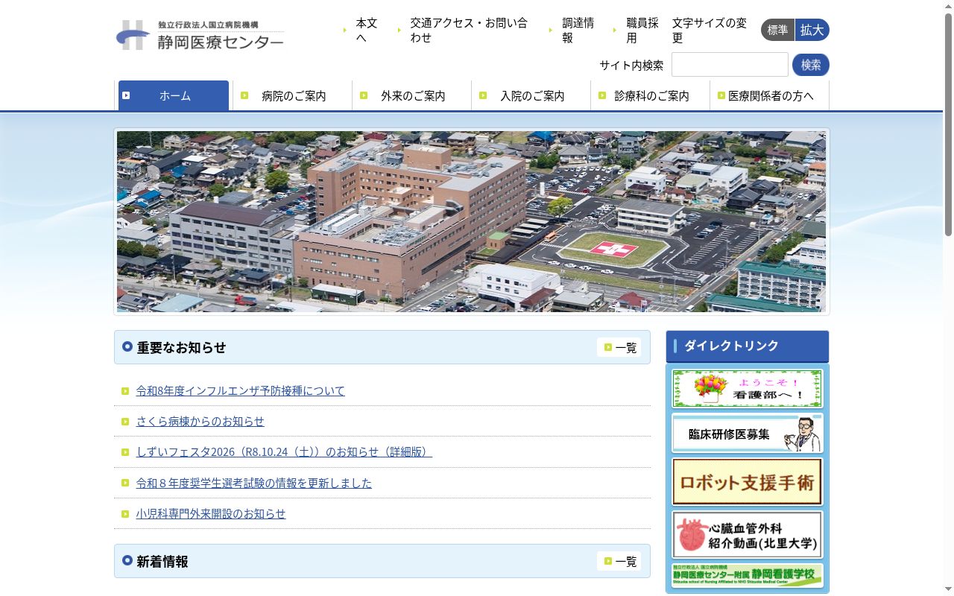Open 一覧 for 重要なお知らせ

pyautogui.click(x=619, y=347)
